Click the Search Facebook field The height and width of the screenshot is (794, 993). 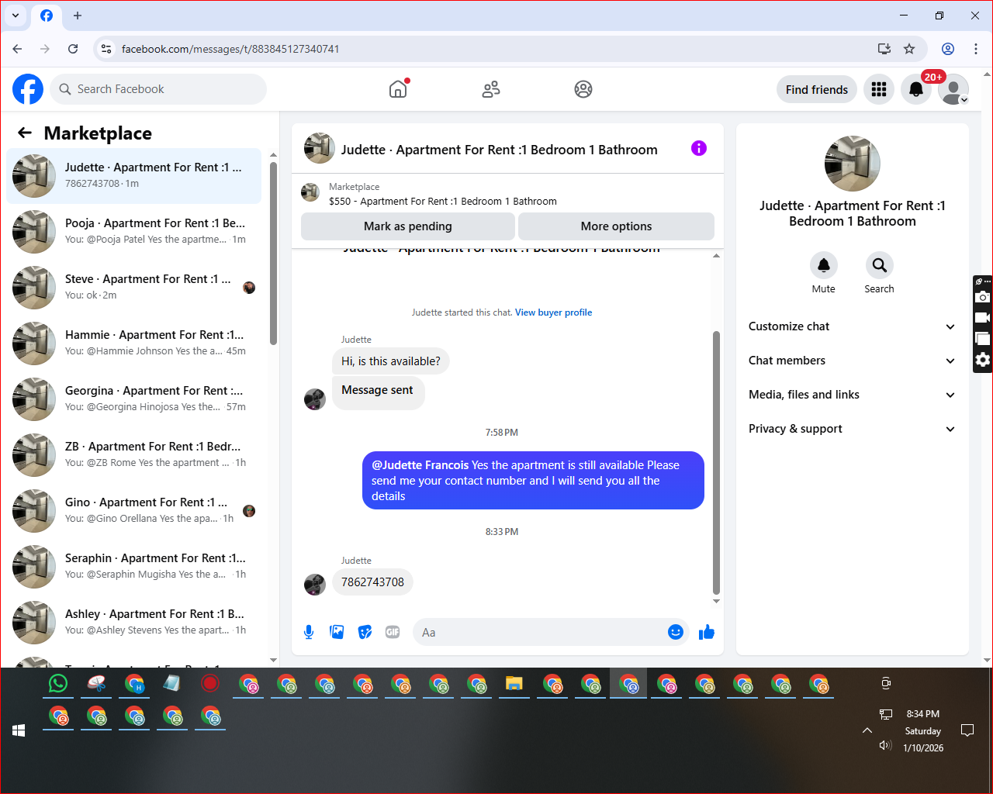click(158, 89)
